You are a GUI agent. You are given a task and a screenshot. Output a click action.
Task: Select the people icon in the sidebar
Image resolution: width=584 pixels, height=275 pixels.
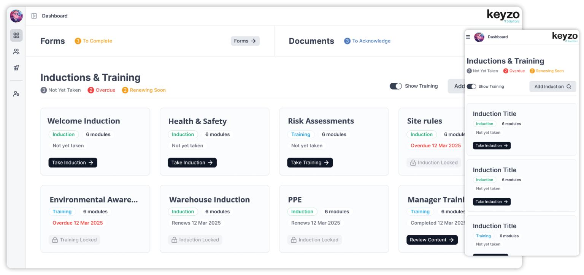tap(16, 51)
